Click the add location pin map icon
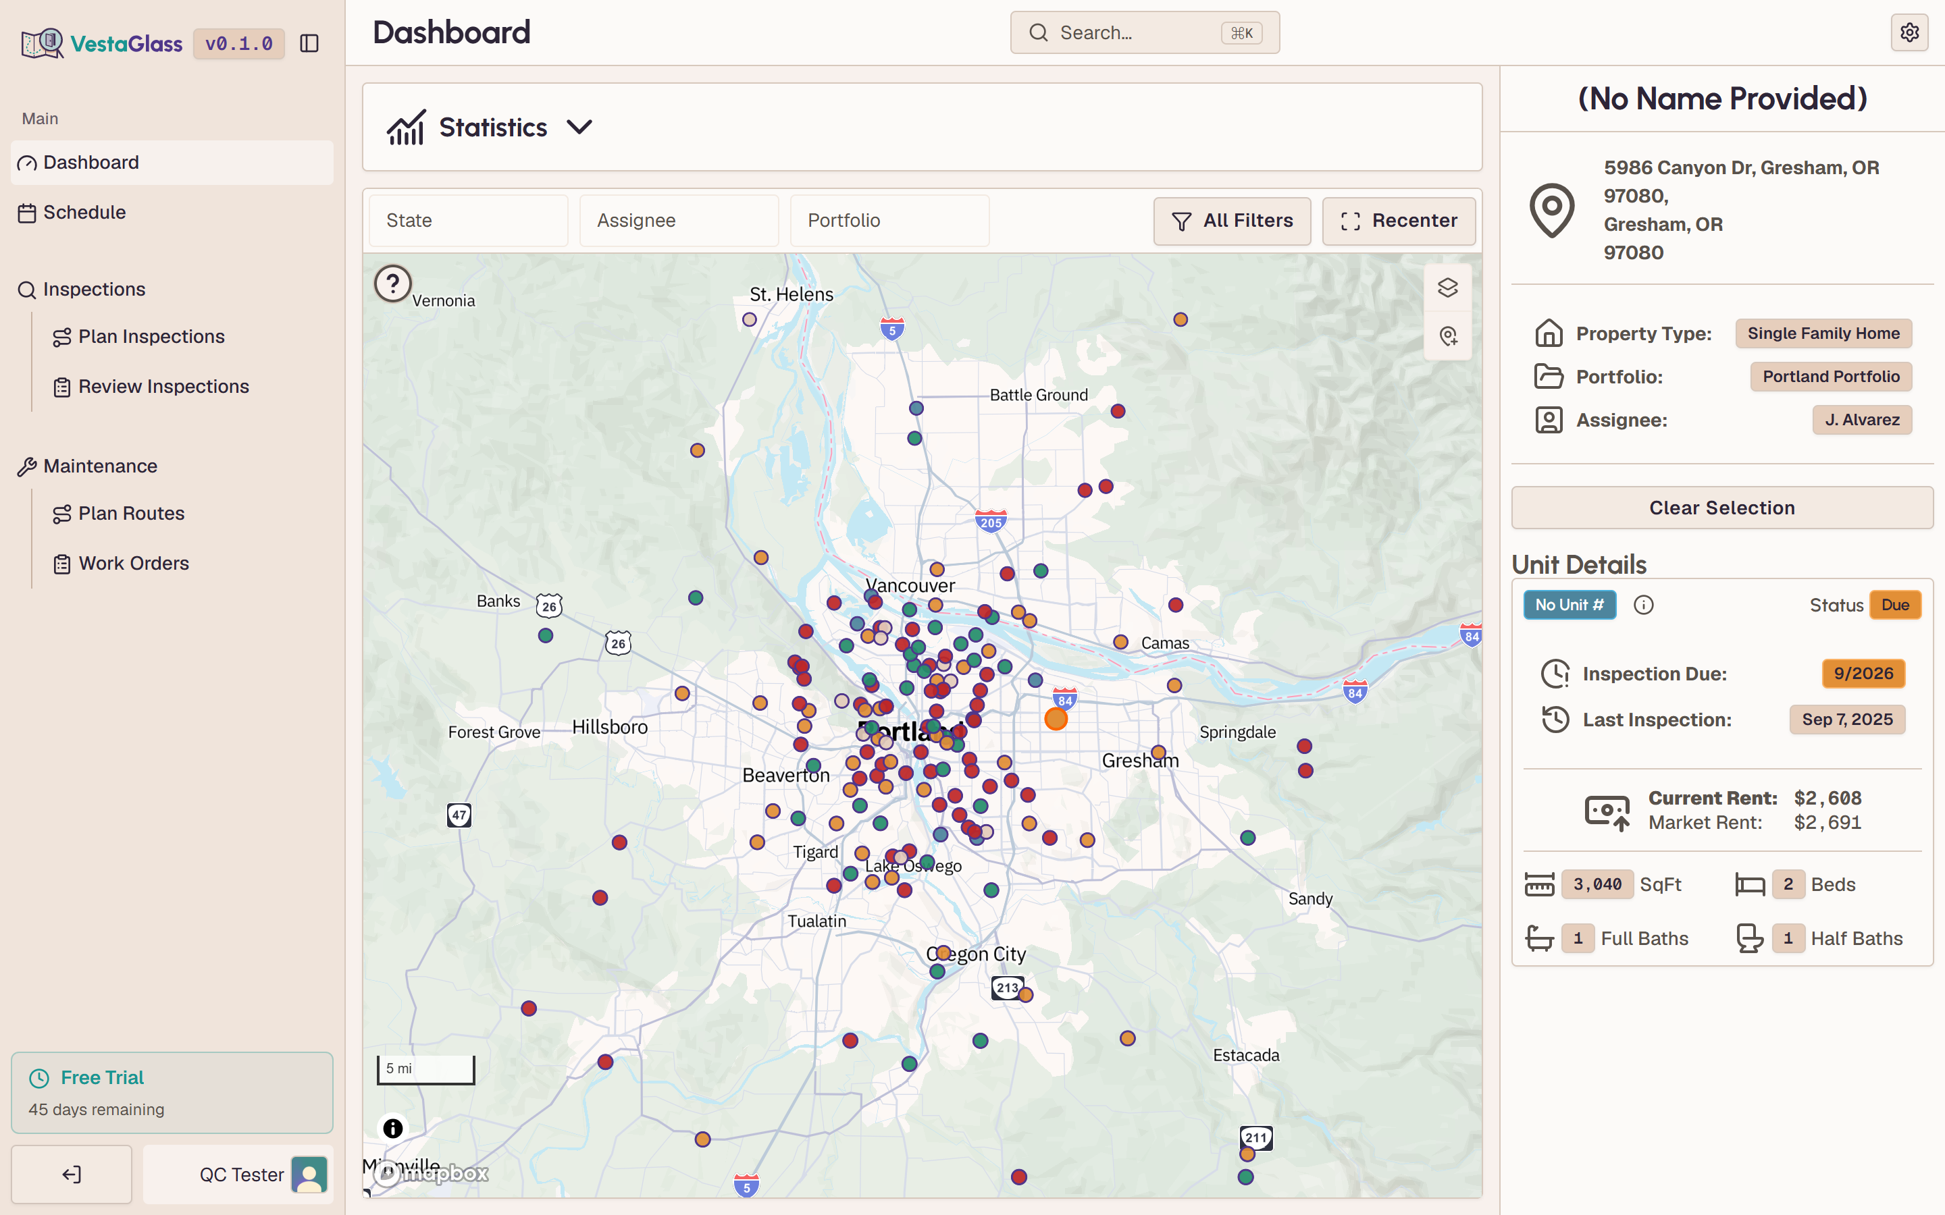Image resolution: width=1945 pixels, height=1215 pixels. click(x=1447, y=336)
